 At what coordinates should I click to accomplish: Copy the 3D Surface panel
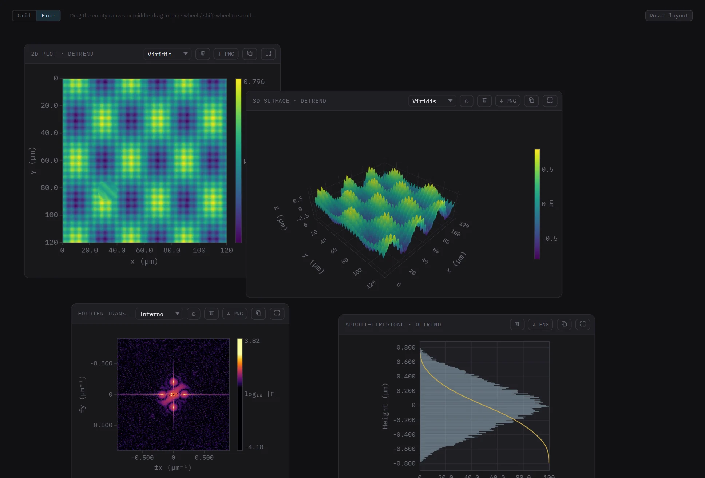pos(531,101)
